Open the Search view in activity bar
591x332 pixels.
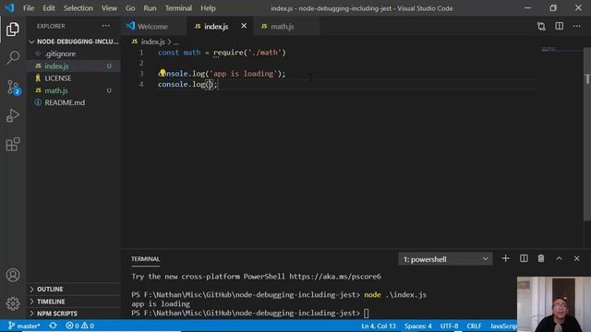13,57
